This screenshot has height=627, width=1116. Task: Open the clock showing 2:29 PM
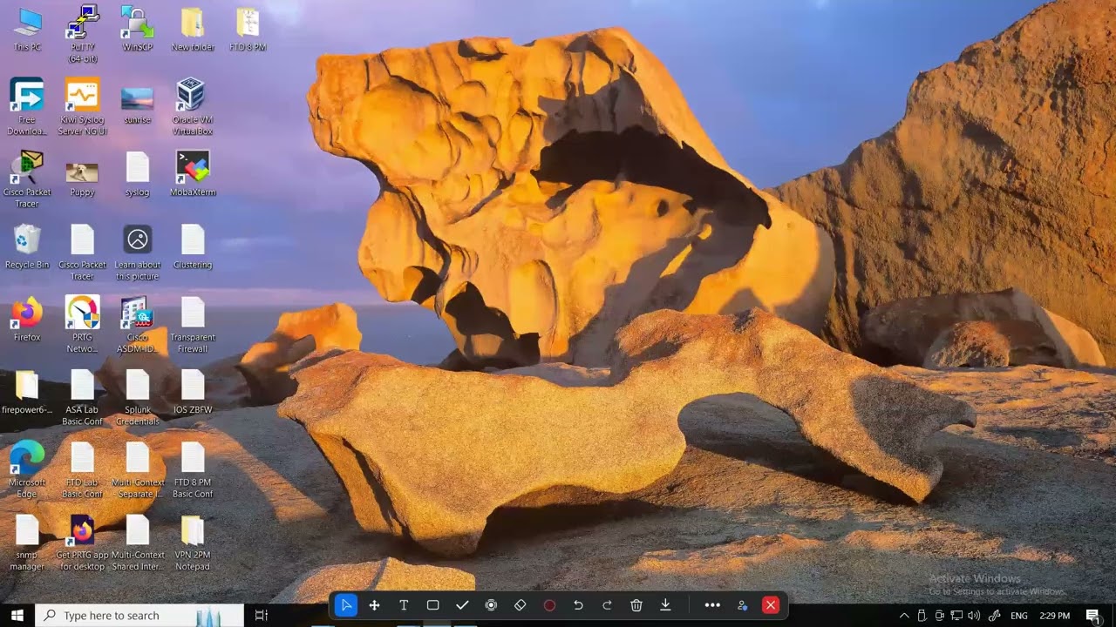[x=1054, y=616]
